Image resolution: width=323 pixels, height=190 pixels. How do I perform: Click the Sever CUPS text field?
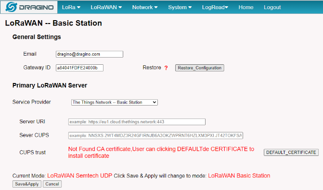[x=155, y=136]
